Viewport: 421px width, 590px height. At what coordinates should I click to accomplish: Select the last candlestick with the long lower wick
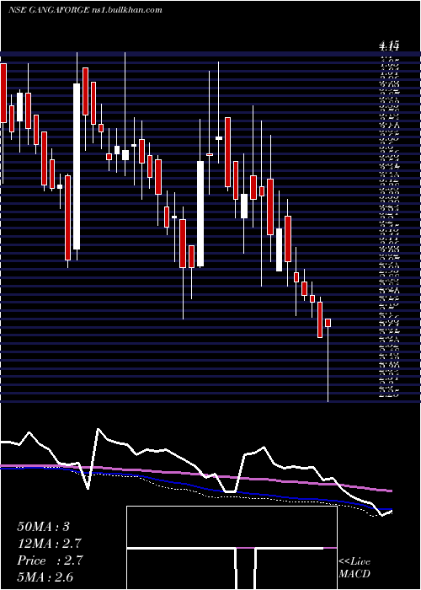[328, 360]
